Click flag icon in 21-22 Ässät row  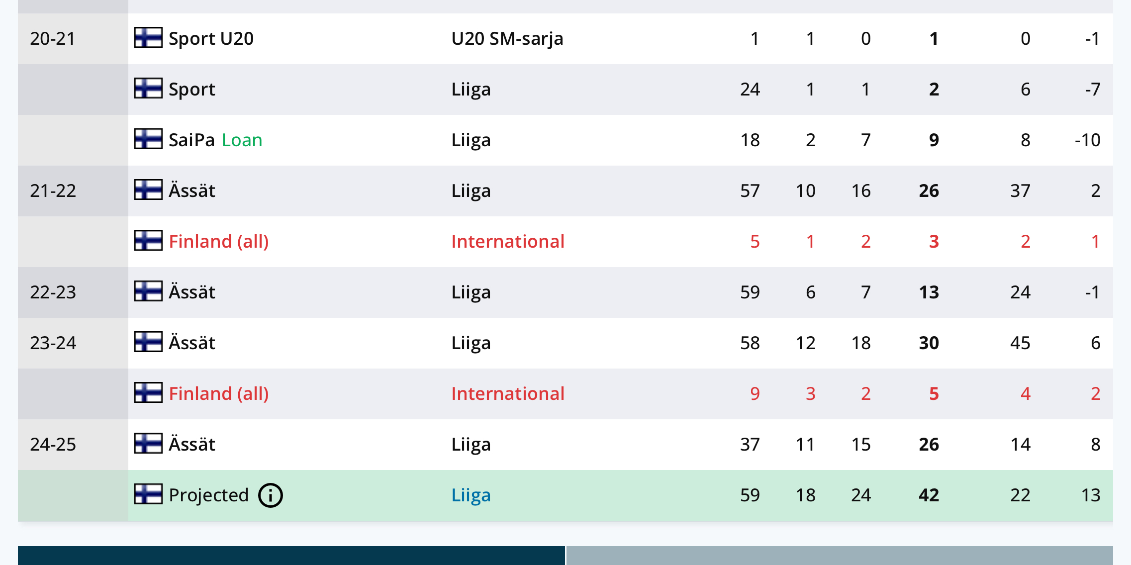pos(148,189)
